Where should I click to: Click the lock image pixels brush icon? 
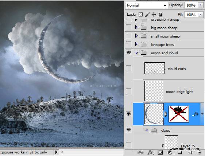147,15
